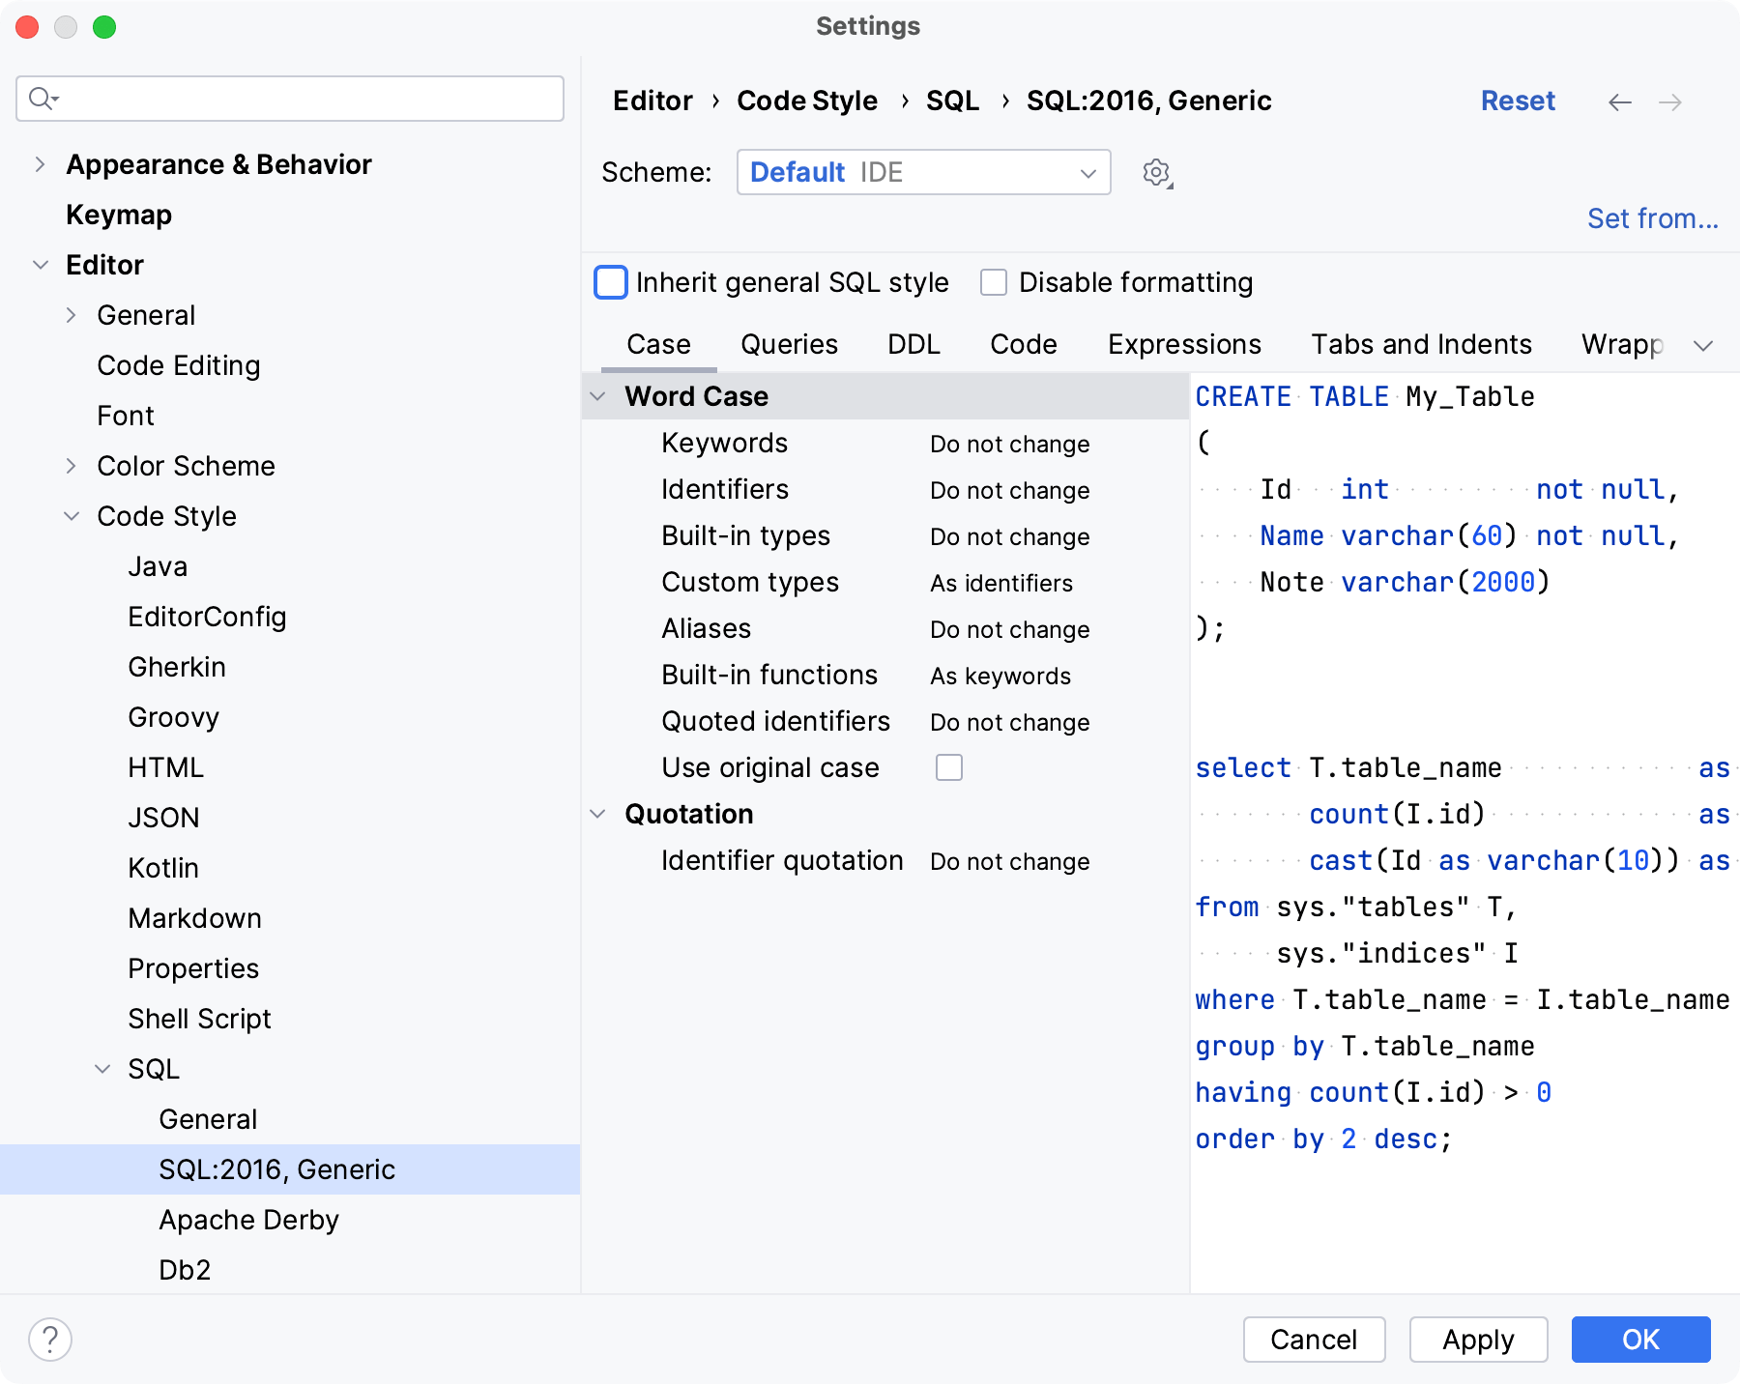Collapse the Word Case section

click(x=597, y=396)
